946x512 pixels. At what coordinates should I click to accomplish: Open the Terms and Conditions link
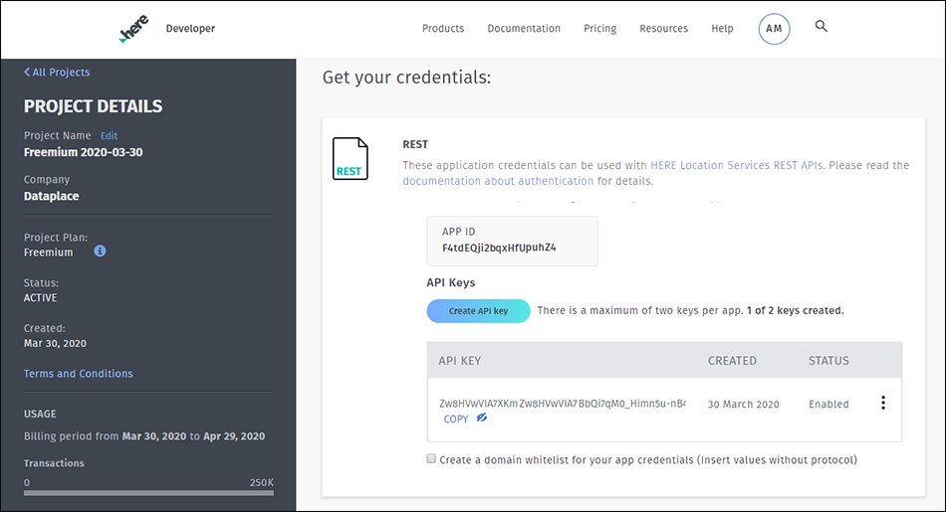pyautogui.click(x=79, y=374)
